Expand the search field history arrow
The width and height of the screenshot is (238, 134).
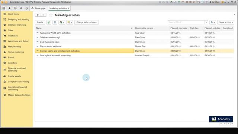206,22
